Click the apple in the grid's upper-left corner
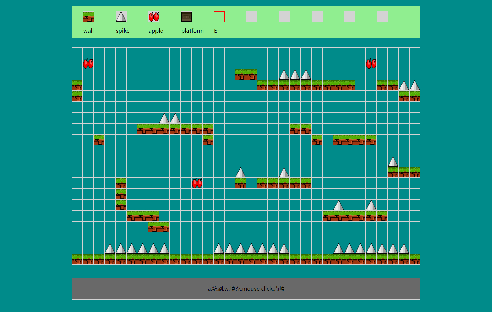Screen dimensions: 492x312 click(x=88, y=64)
